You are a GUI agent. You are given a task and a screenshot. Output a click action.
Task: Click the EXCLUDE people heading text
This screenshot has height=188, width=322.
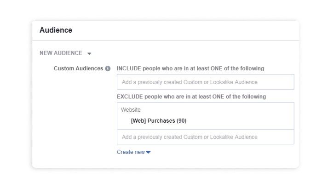click(x=191, y=97)
